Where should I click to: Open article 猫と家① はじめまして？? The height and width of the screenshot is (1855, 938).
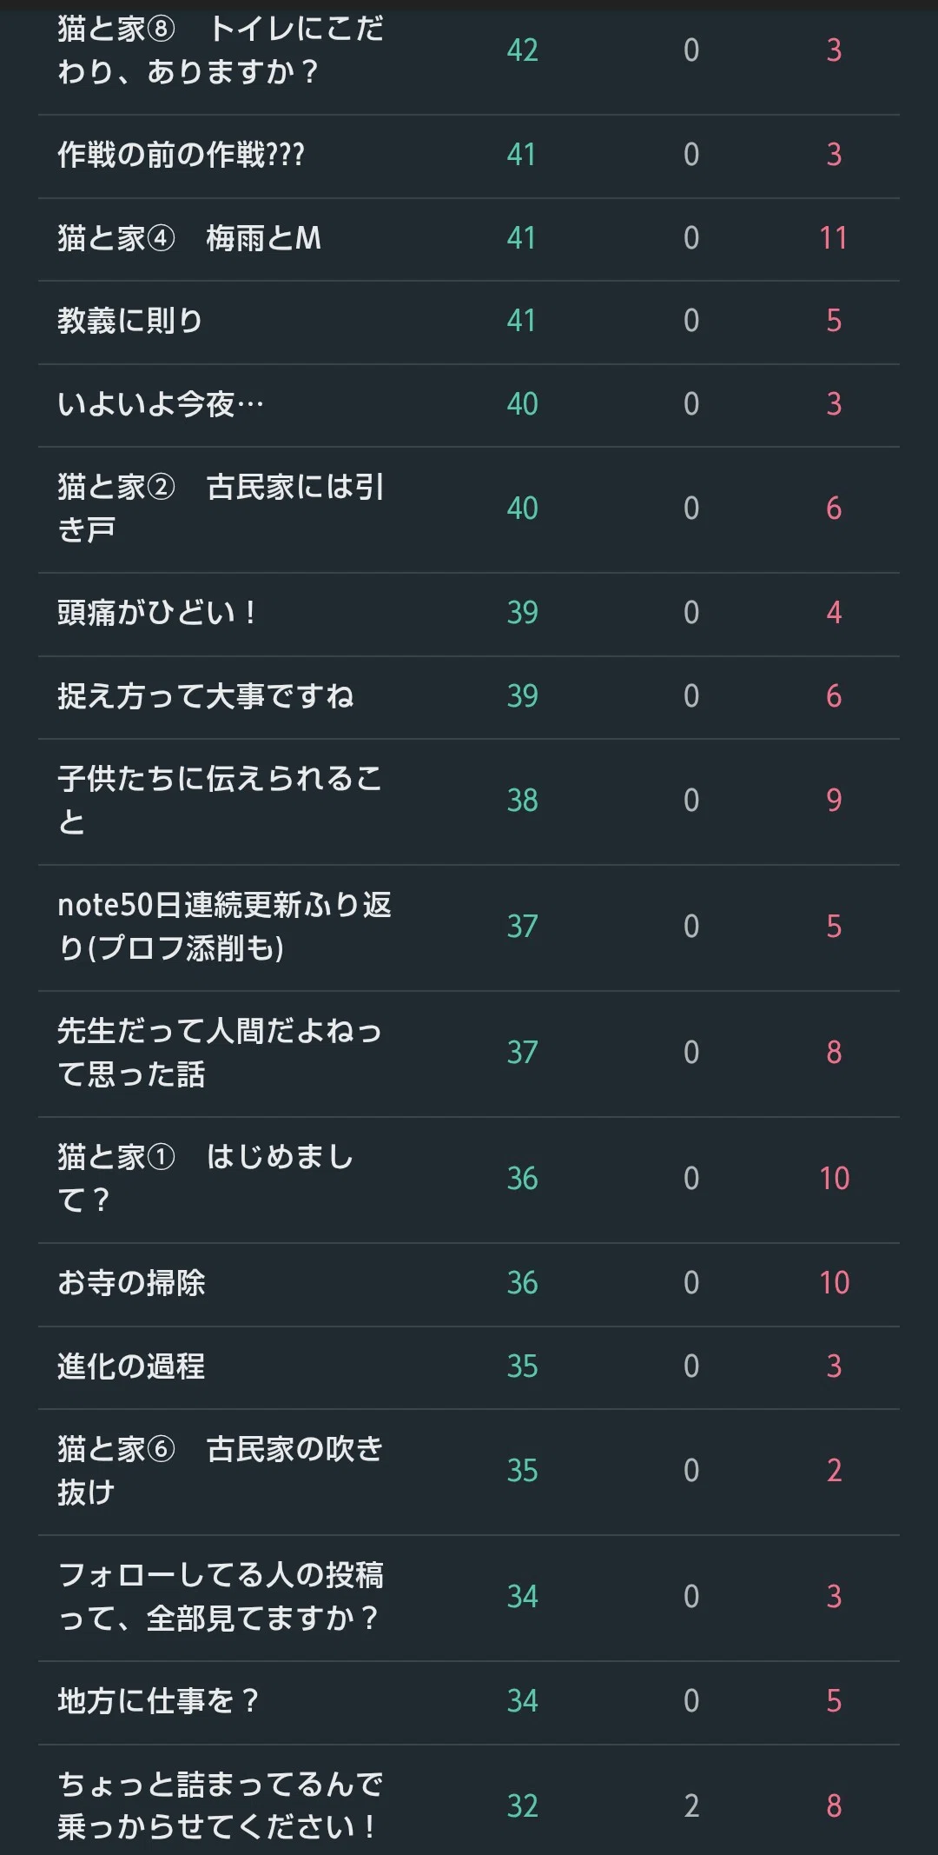206,1179
